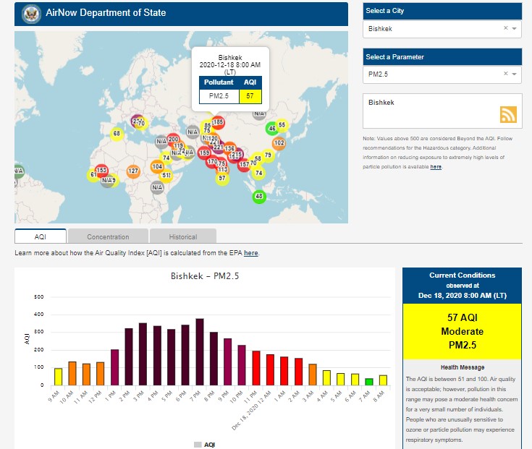Switch to the Concentration tab

coord(108,236)
